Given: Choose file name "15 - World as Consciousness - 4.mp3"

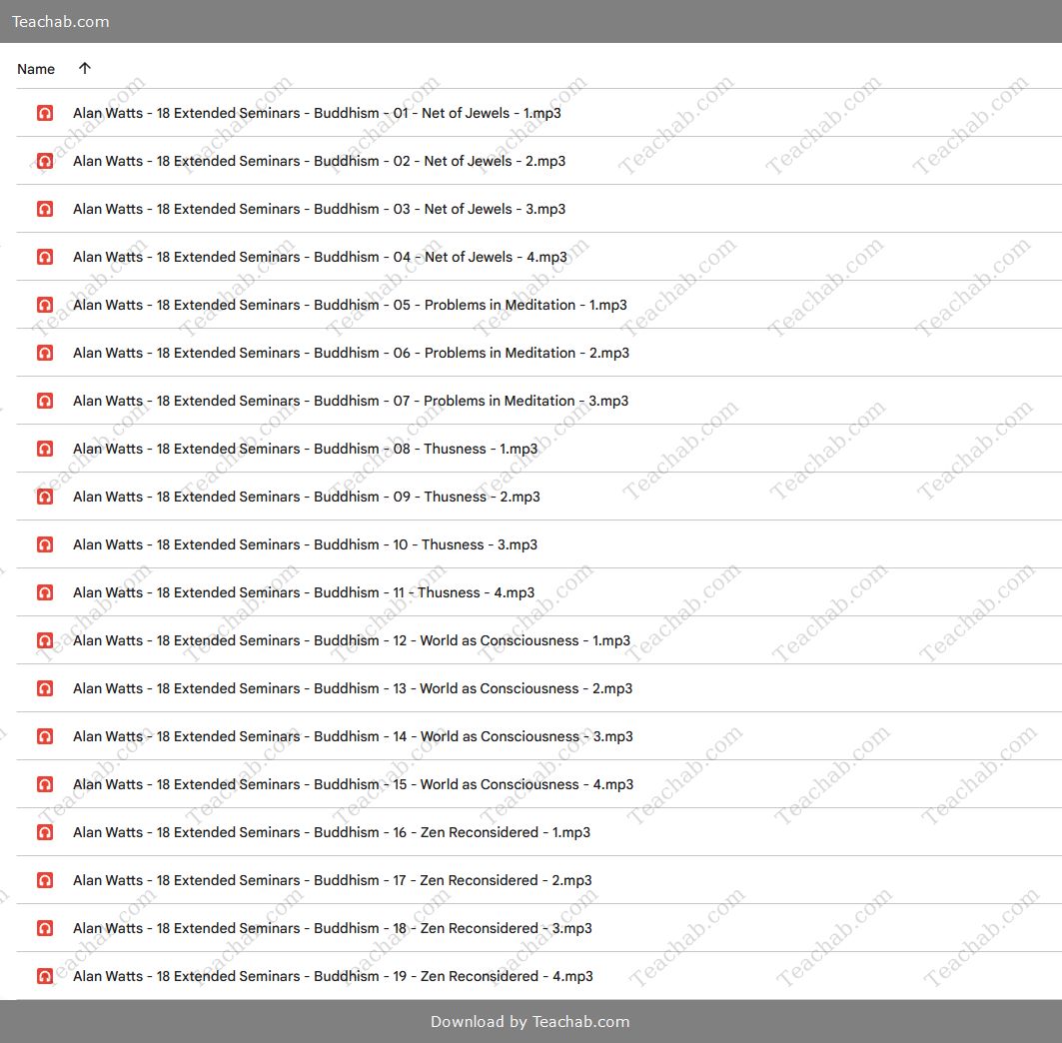Looking at the screenshot, I should click(x=354, y=785).
